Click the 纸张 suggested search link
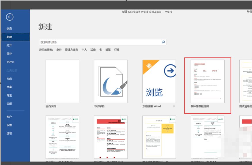Viewport: 252px width, 165px height. click(108, 50)
